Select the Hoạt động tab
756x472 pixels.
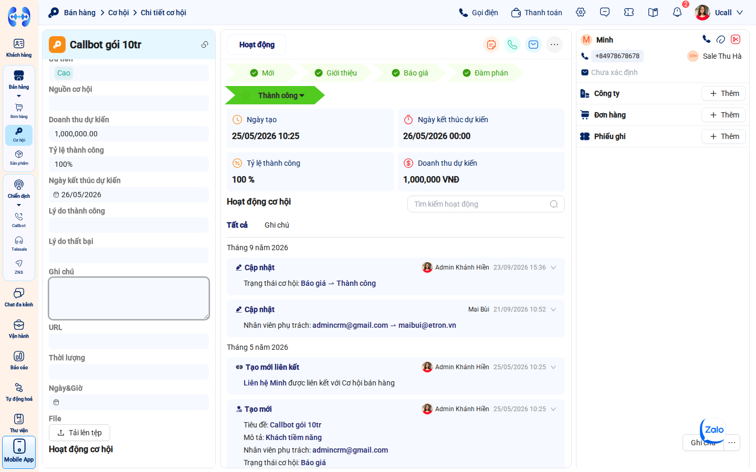257,45
